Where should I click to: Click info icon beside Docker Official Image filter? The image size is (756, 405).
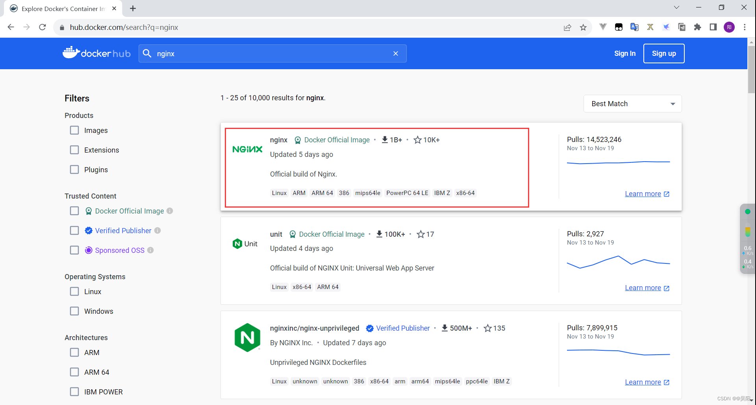(170, 211)
